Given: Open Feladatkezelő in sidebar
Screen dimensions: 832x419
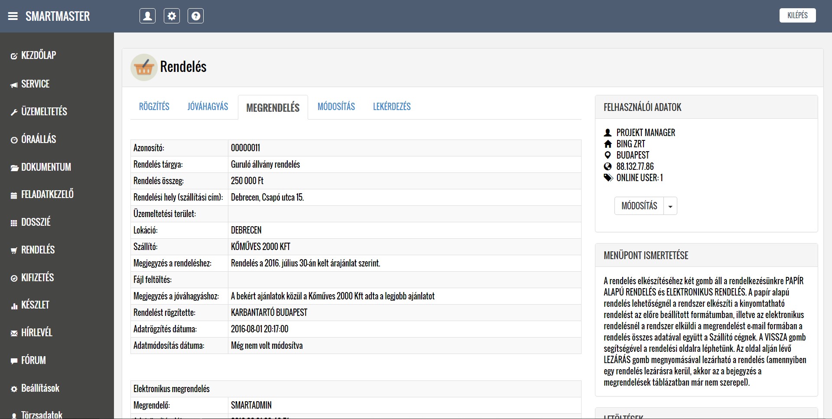Looking at the screenshot, I should tap(47, 194).
